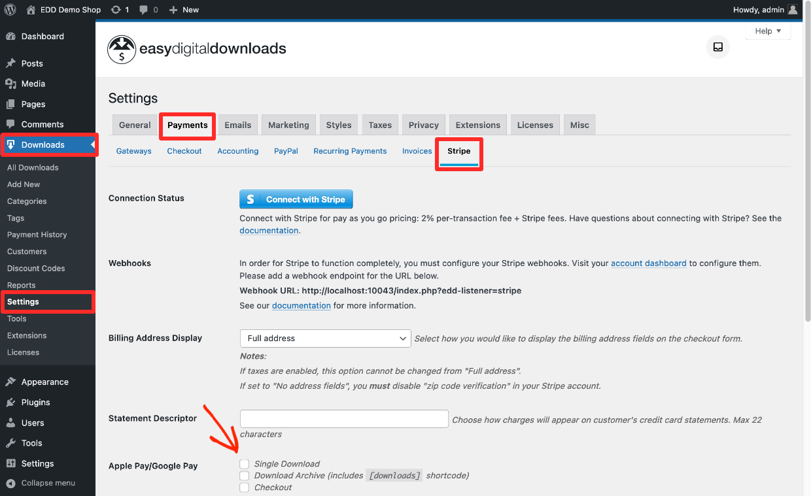Open Tools under Downloads submenu

(17, 319)
